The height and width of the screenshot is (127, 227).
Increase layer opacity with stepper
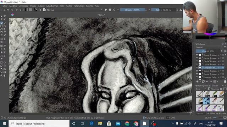tap(221, 50)
